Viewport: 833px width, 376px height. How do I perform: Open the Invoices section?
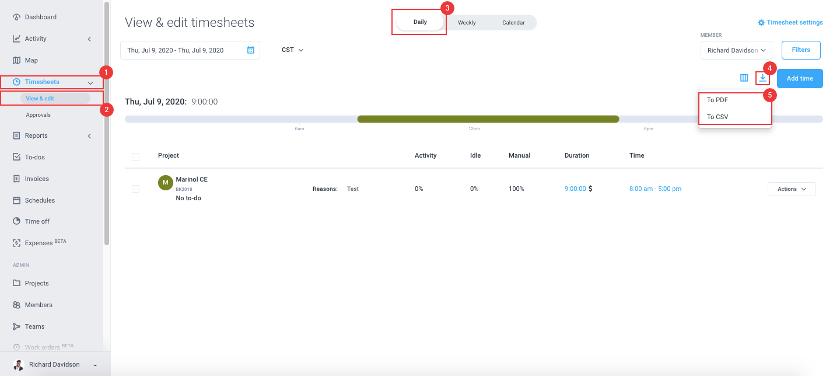[x=37, y=179]
